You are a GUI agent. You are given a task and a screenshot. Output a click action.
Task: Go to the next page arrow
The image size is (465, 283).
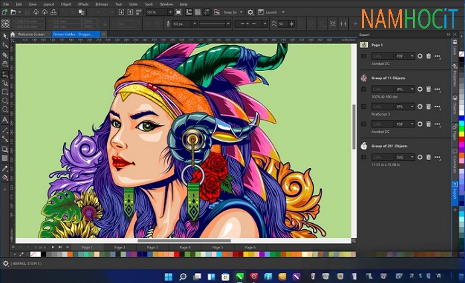(52, 247)
